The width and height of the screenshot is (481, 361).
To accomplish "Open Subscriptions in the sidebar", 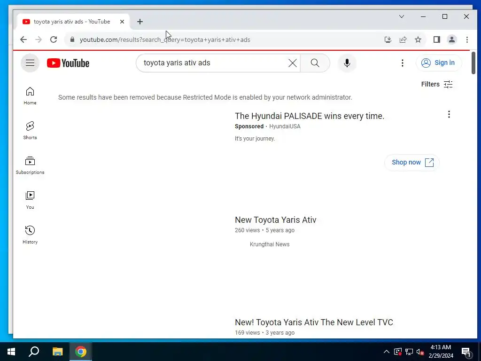I will 30,165.
